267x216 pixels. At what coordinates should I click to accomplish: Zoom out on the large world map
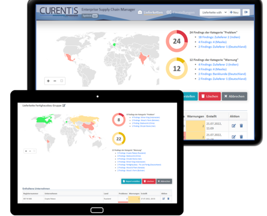tap(55, 81)
